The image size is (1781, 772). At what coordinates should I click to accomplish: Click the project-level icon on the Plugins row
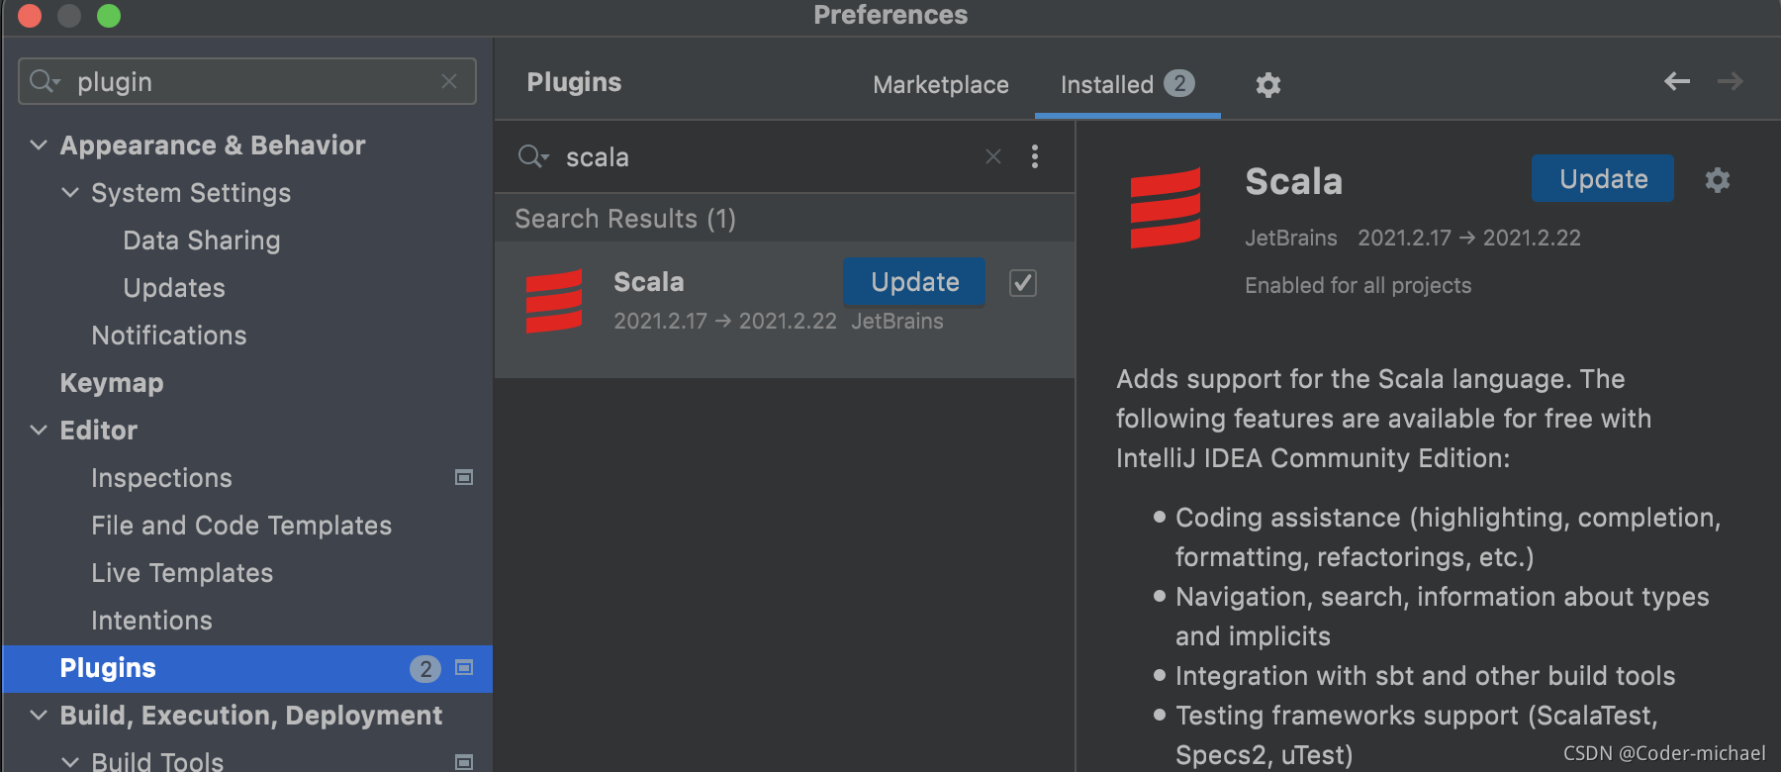(x=464, y=668)
